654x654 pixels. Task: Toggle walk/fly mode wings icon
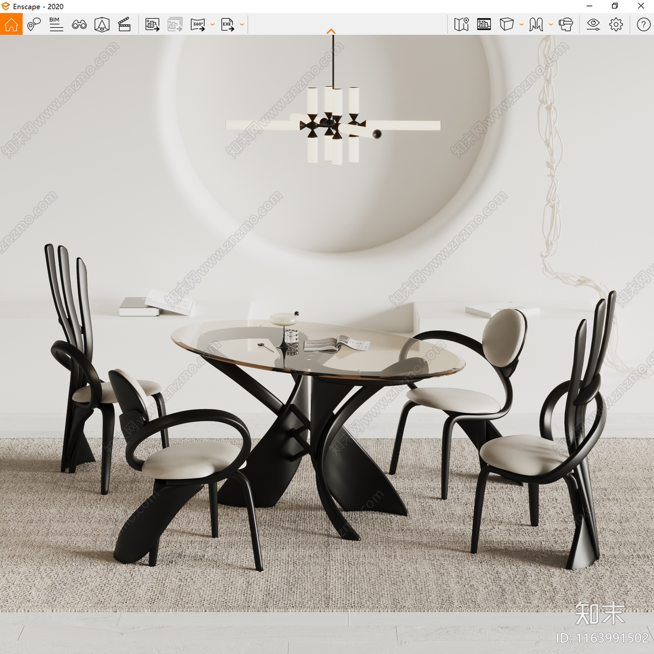pyautogui.click(x=536, y=25)
